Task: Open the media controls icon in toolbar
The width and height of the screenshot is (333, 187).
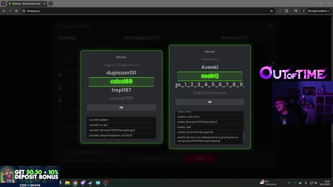Action: (296, 11)
